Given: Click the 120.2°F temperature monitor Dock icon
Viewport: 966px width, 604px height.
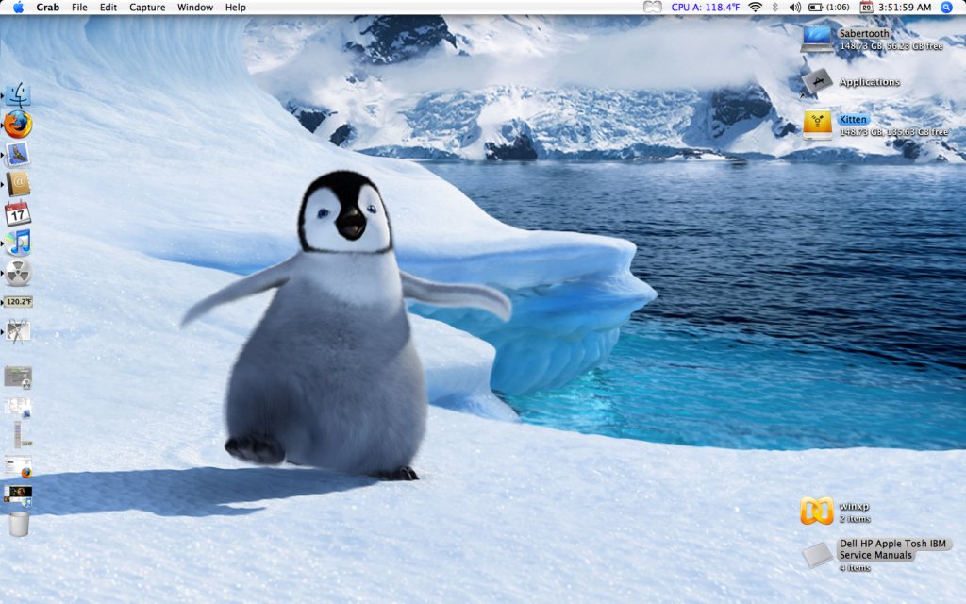Looking at the screenshot, I should coord(18,302).
